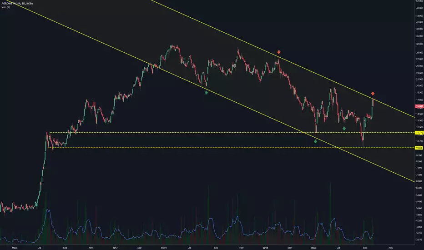This screenshot has height=250, width=424.
Task: Select the 9.888 dotted horizontal line
Action: 232,148
